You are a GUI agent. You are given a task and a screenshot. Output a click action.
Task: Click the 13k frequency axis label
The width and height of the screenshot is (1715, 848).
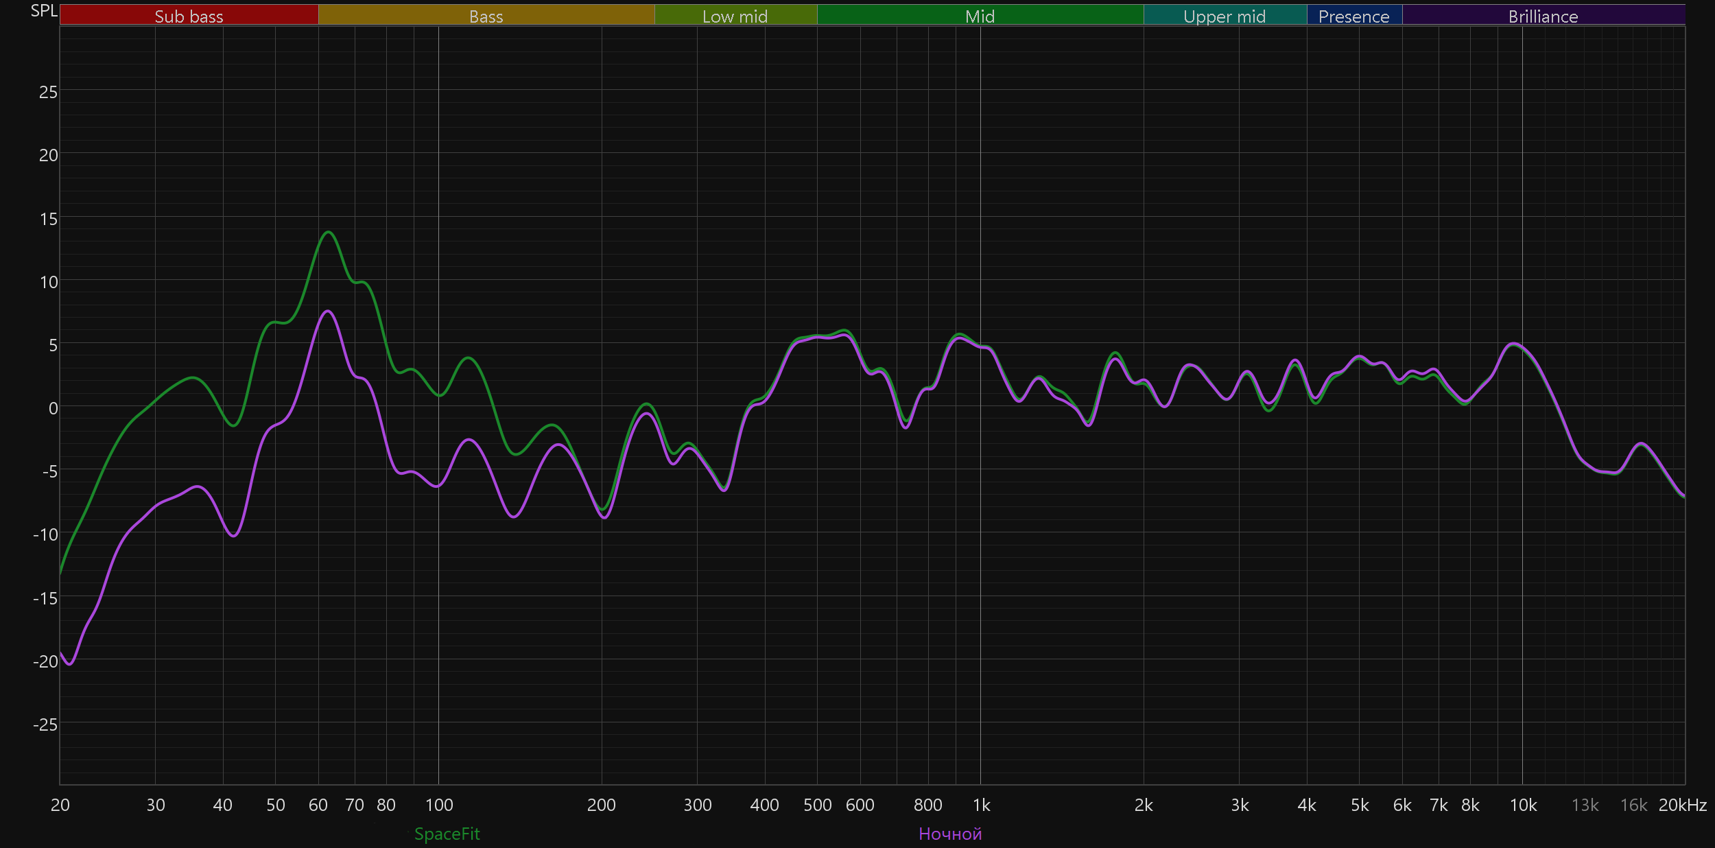(x=1585, y=805)
